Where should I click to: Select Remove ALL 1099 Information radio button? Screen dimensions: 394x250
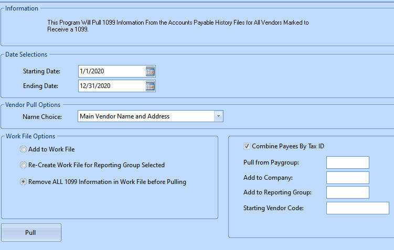pyautogui.click(x=23, y=182)
